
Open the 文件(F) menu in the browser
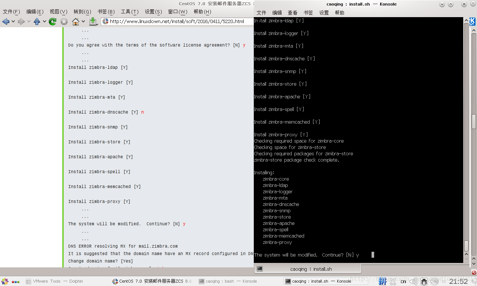pyautogui.click(x=12, y=12)
